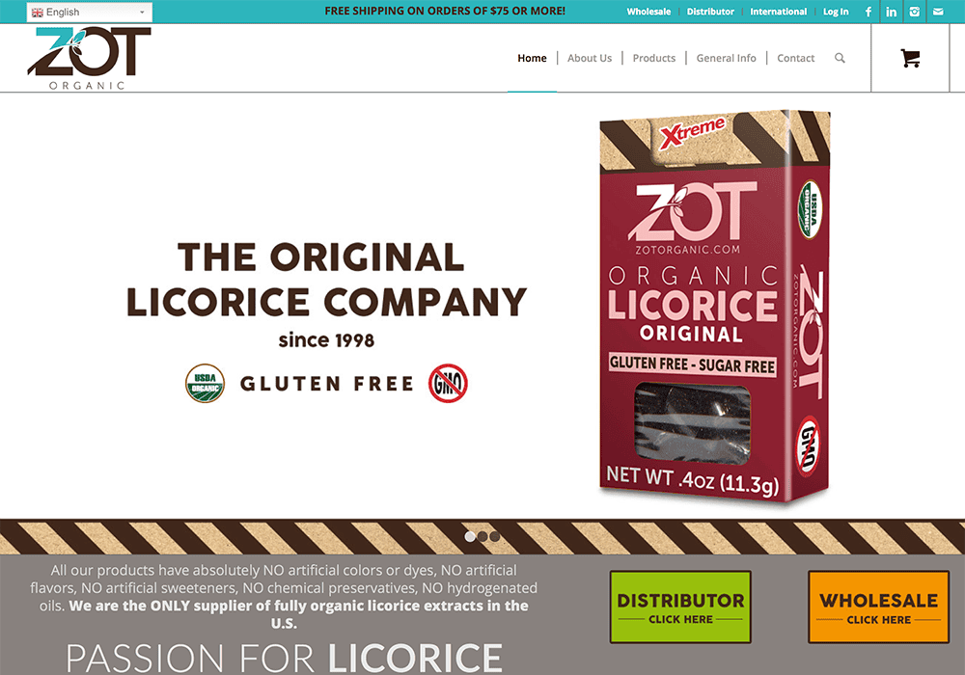This screenshot has height=675, width=965.
Task: Click the USDA Organic badge
Action: 205,383
